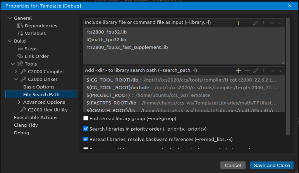Click the vertical scrollbar of options panel
The width and height of the screenshot is (299, 173).
(x=288, y=76)
